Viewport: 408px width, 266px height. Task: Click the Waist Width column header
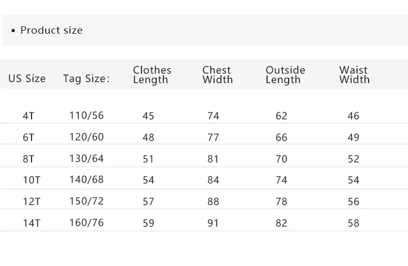tap(354, 75)
